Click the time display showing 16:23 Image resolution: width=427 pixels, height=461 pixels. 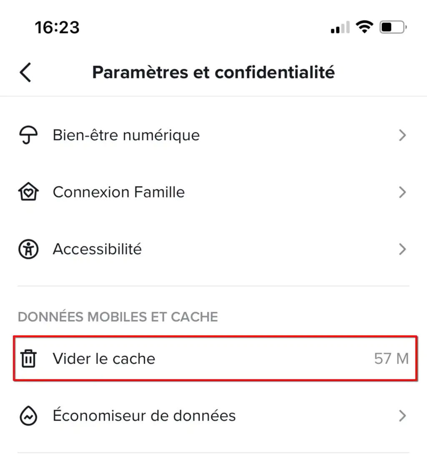pyautogui.click(x=58, y=27)
